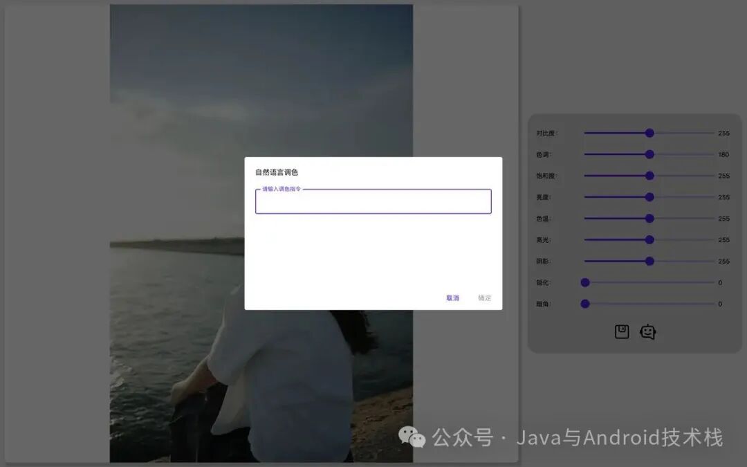Adjust the 对比度 contrast slider

(x=649, y=133)
